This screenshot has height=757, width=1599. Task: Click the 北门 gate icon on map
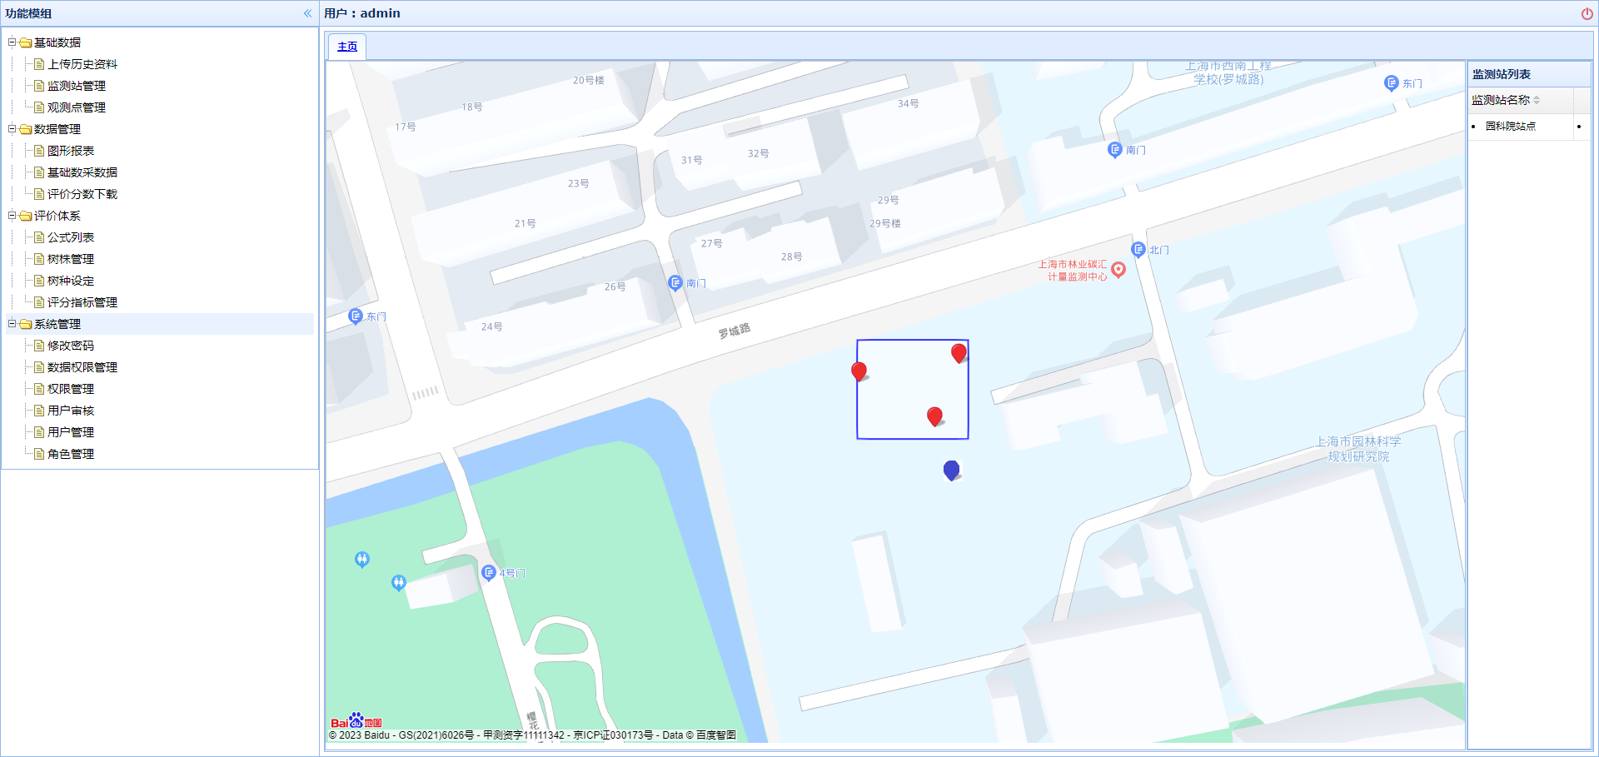click(x=1138, y=249)
